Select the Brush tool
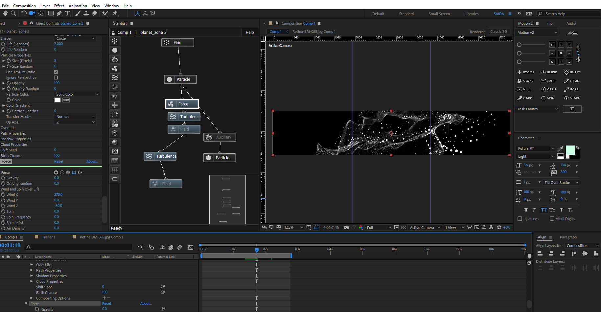The height and width of the screenshot is (312, 601). pos(78,13)
